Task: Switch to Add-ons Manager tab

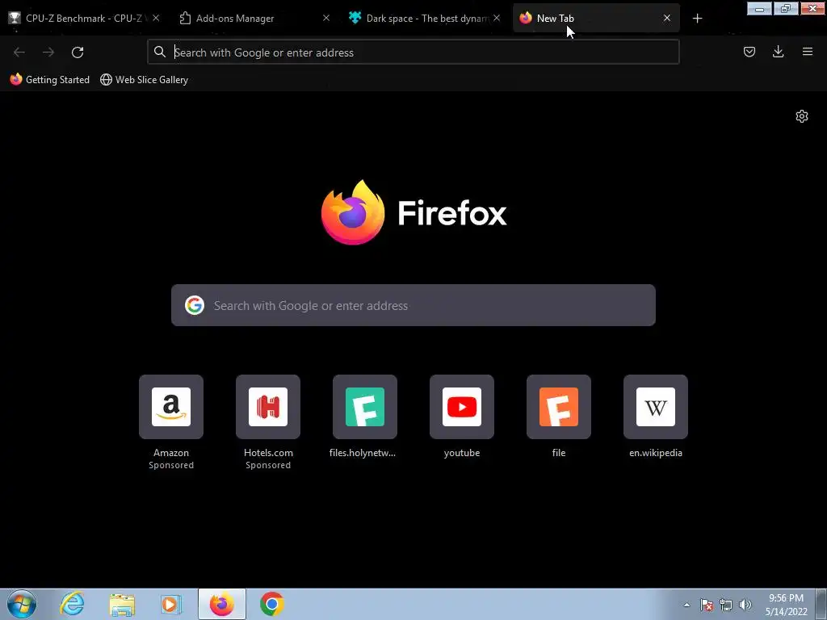Action: 253,19
